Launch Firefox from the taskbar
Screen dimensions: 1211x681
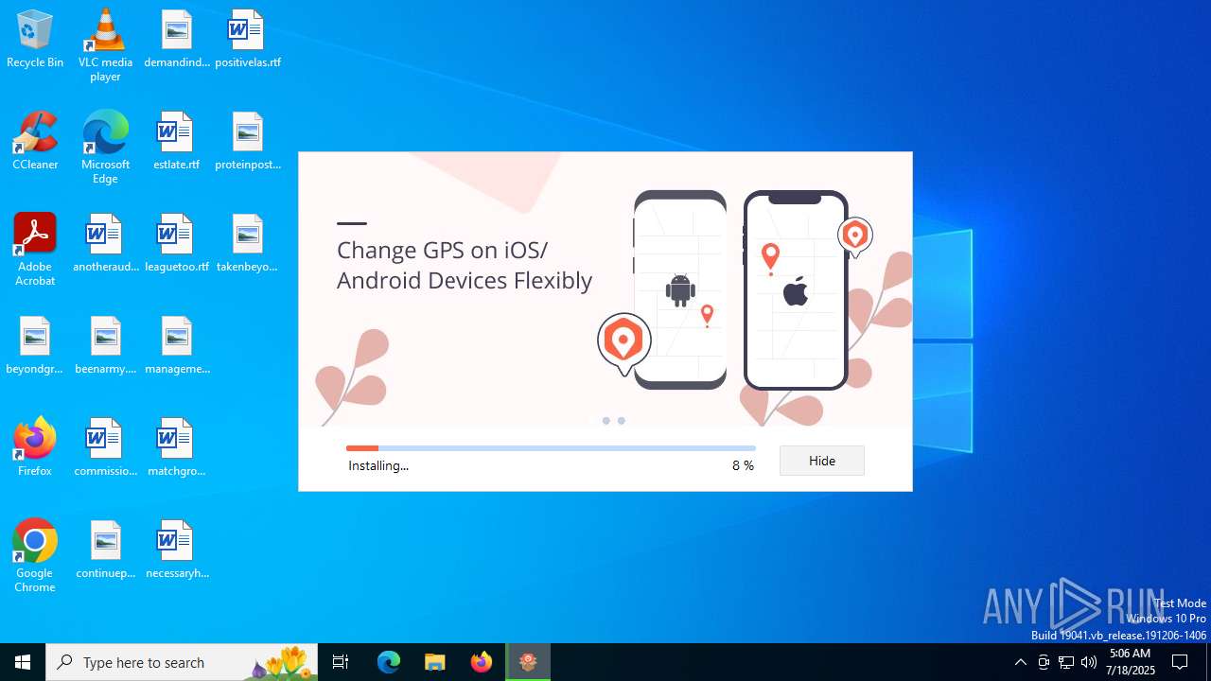click(x=482, y=662)
